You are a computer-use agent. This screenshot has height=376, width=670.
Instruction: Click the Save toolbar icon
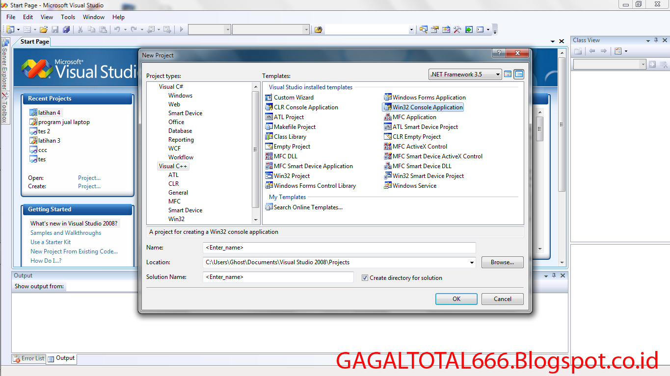[55, 29]
